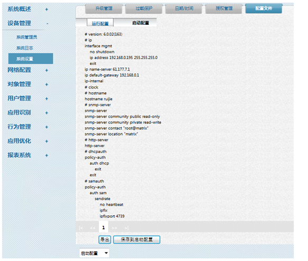Viewport: 308px width, 261px height.
Task: Expand the 用户管理 menu section
Action: point(46,99)
